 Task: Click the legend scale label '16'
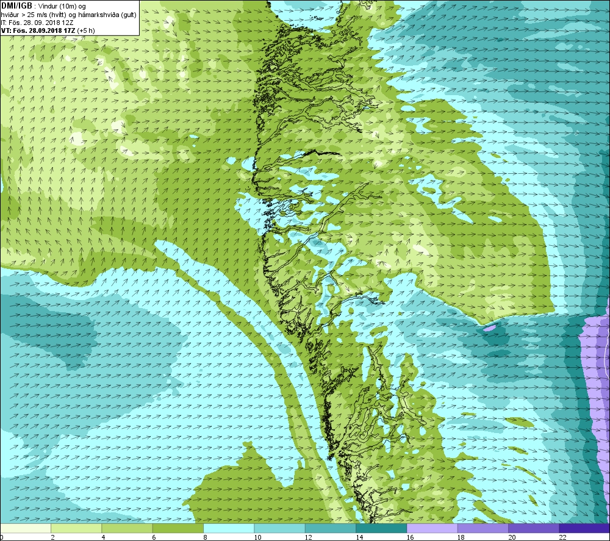click(410, 537)
